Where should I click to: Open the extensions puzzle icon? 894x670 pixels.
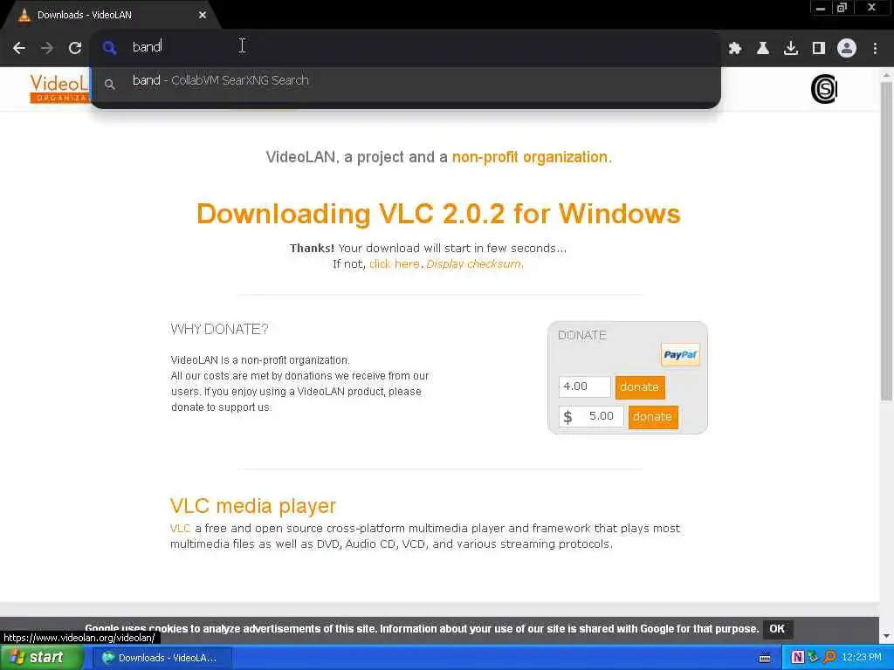pyautogui.click(x=735, y=49)
